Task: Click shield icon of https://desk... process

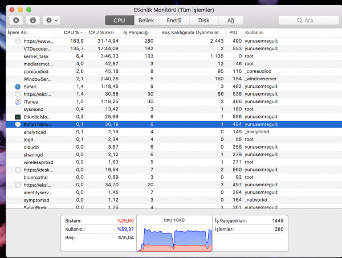Action: point(18,170)
